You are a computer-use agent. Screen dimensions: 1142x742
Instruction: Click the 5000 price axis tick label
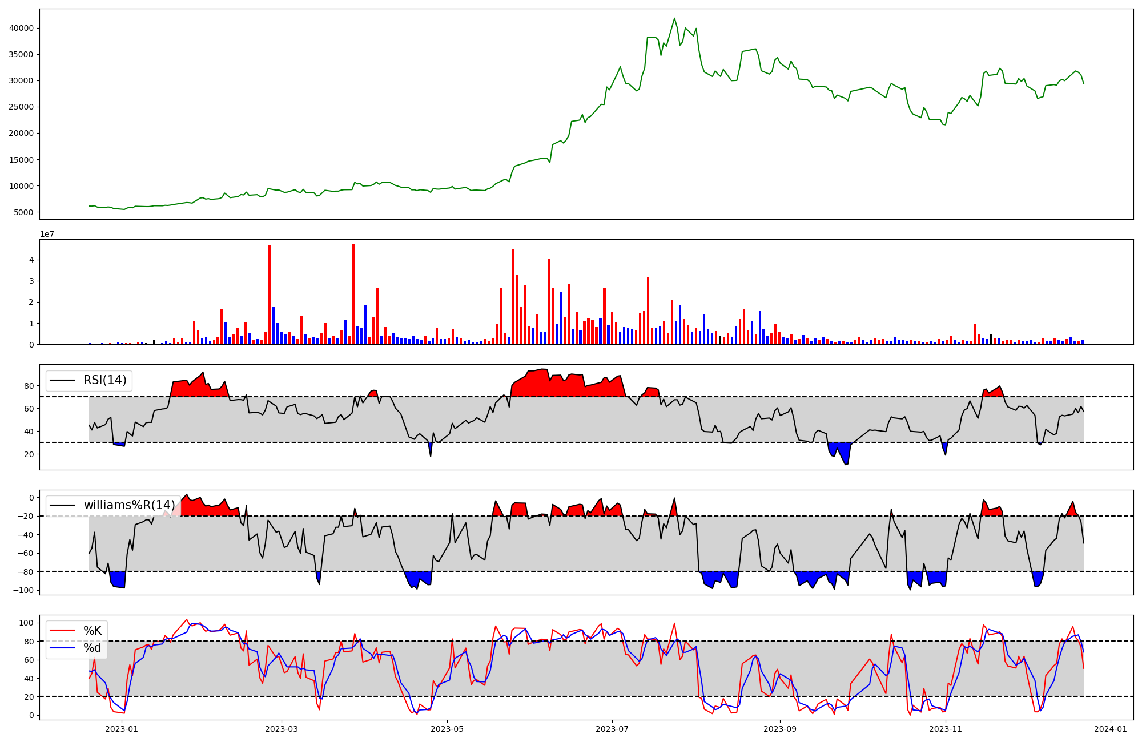[x=25, y=212]
